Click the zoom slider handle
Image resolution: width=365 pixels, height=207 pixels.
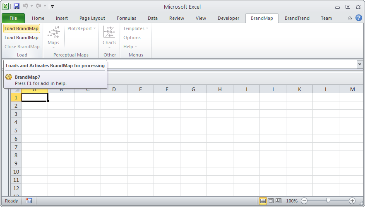[x=328, y=200]
